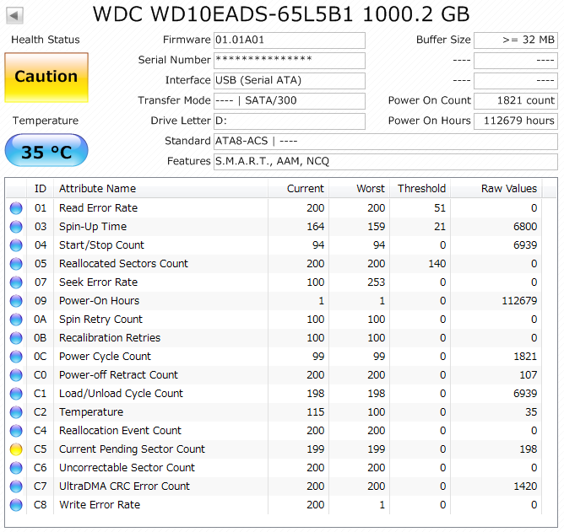Click the Power On Count field 1821 count
This screenshot has width=564, height=532.
tap(516, 101)
